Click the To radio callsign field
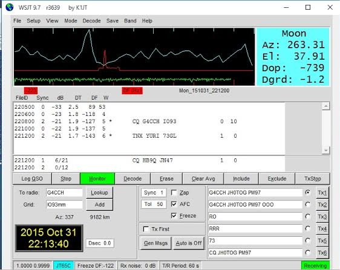The height and width of the screenshot is (270, 340). point(64,193)
